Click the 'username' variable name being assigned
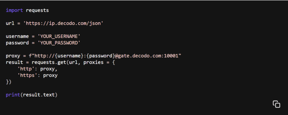 coord(17,36)
